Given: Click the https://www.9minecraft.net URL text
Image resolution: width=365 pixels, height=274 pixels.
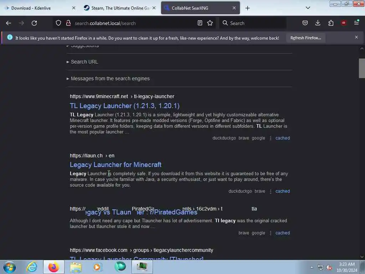Looking at the screenshot, I should (x=99, y=96).
